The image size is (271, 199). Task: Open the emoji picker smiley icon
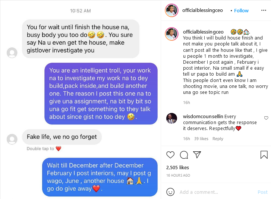click(x=170, y=192)
